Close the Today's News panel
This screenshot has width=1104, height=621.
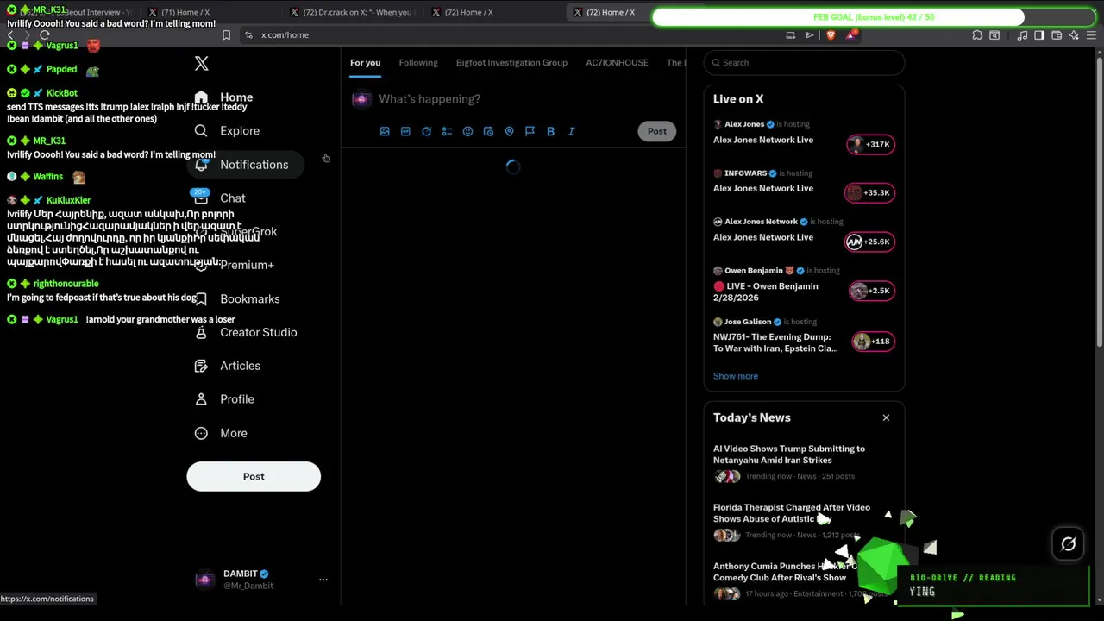point(886,417)
